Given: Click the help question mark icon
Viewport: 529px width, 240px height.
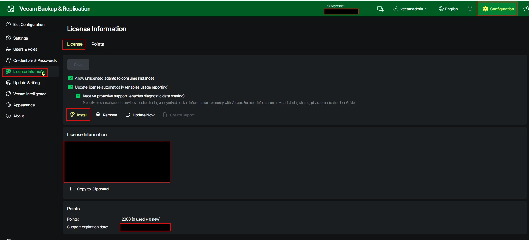Looking at the screenshot, I should (x=526, y=9).
